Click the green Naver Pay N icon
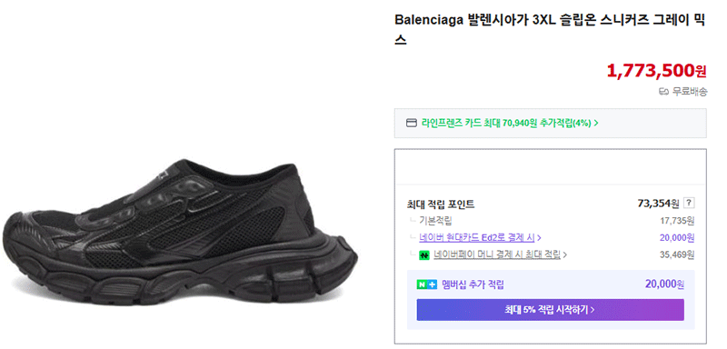Image resolution: width=727 pixels, height=349 pixels. [x=423, y=254]
